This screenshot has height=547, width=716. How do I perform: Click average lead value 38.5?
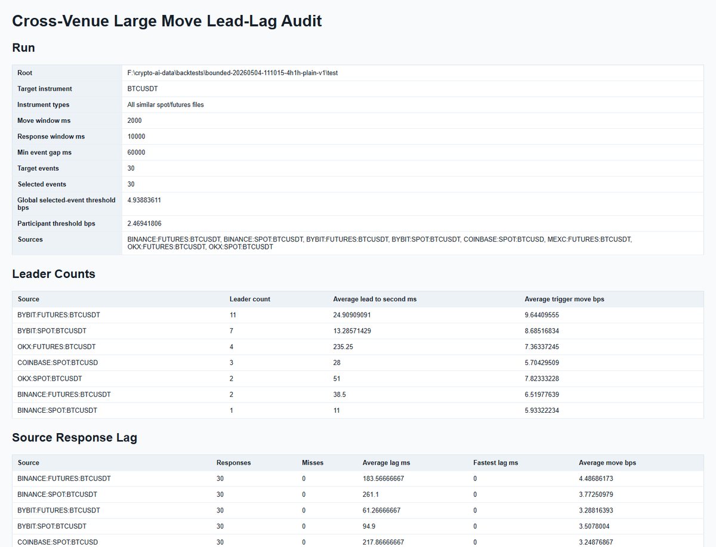[340, 394]
